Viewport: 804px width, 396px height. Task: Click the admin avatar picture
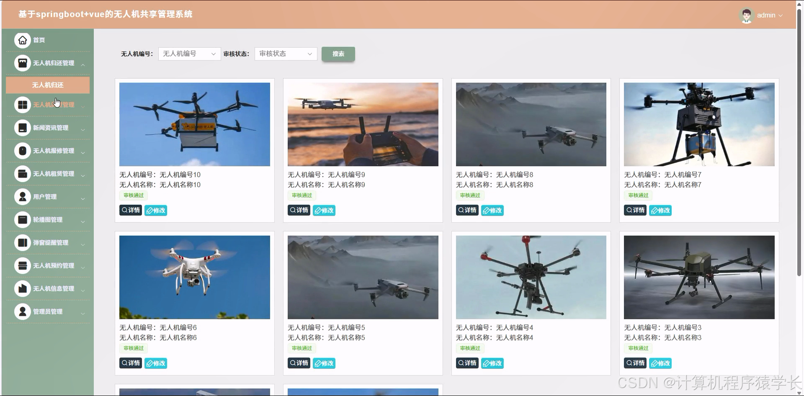(746, 15)
